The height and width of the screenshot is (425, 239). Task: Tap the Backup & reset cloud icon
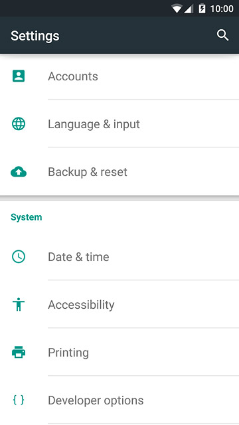coord(19,172)
